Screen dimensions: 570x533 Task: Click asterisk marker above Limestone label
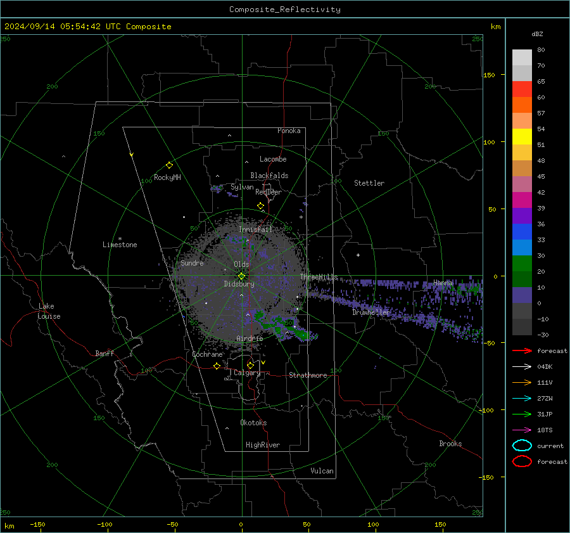click(x=120, y=239)
